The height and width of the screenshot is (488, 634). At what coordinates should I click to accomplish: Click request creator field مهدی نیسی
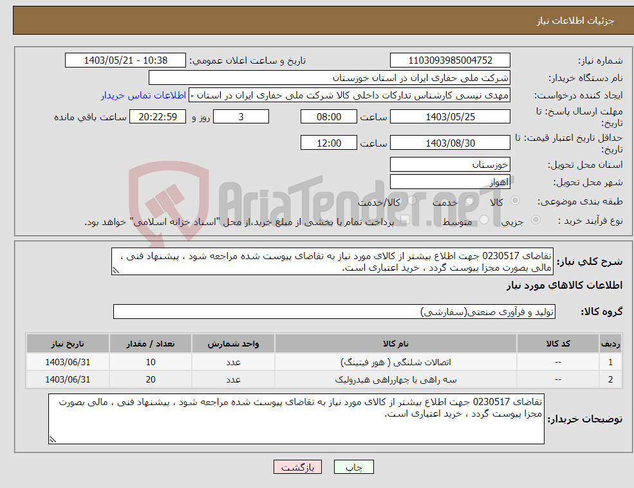pyautogui.click(x=350, y=95)
